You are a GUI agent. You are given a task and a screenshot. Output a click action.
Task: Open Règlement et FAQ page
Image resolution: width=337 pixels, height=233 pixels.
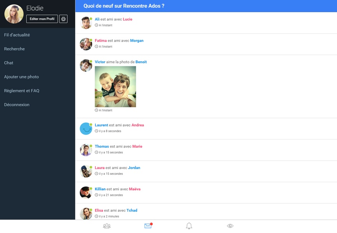coord(22,90)
